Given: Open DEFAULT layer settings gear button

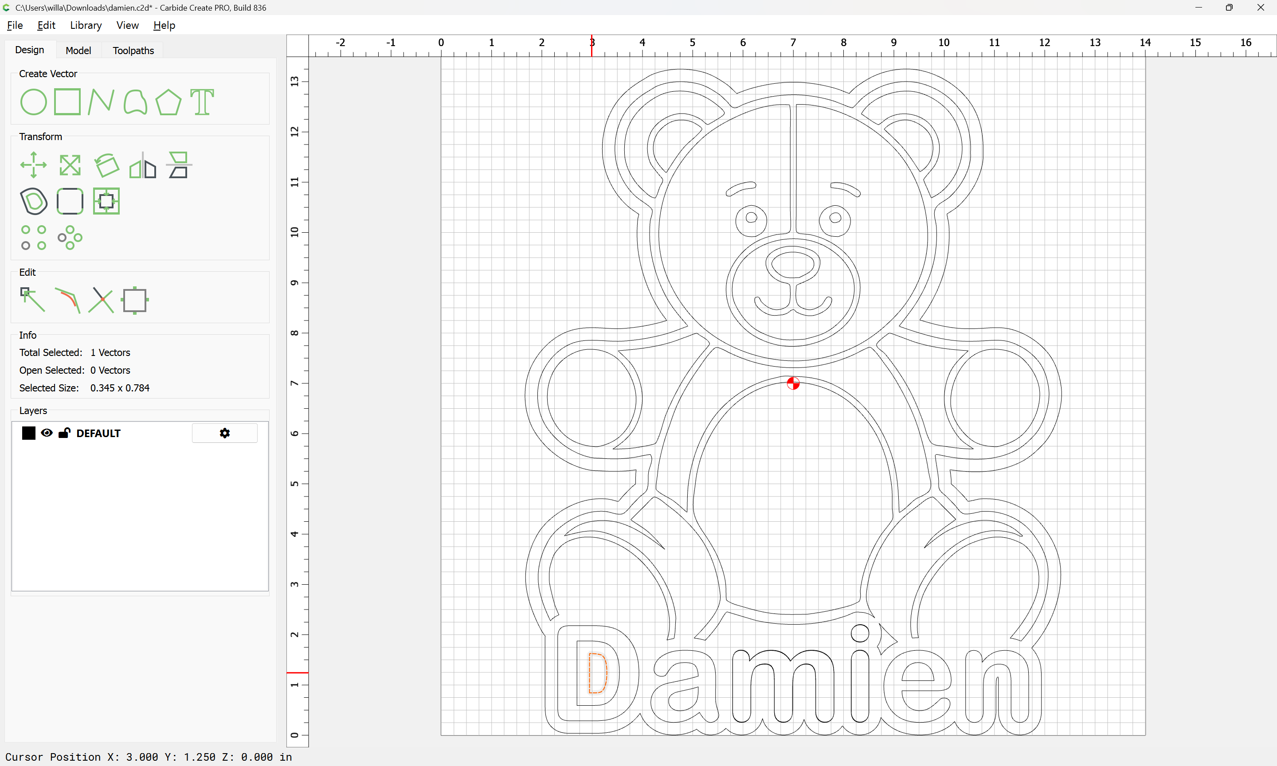Looking at the screenshot, I should pos(224,433).
